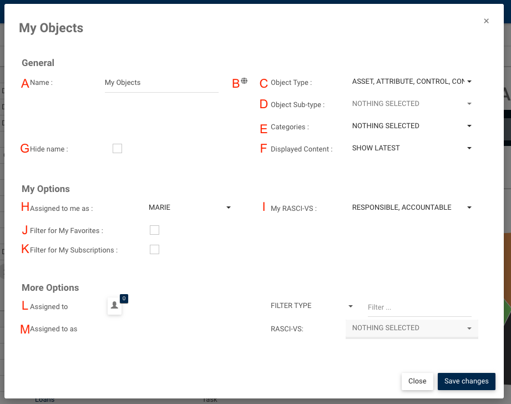This screenshot has height=404, width=511.
Task: Toggle the Hide name checkbox
Action: [117, 149]
